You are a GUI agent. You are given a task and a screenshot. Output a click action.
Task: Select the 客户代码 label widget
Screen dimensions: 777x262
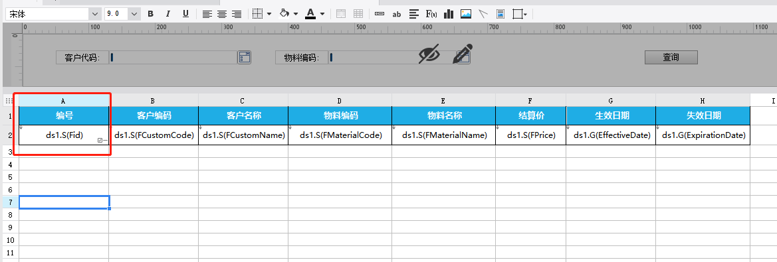[82, 58]
